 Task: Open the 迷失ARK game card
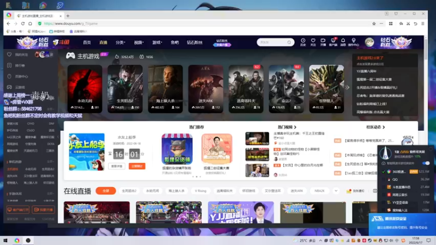tap(205, 89)
